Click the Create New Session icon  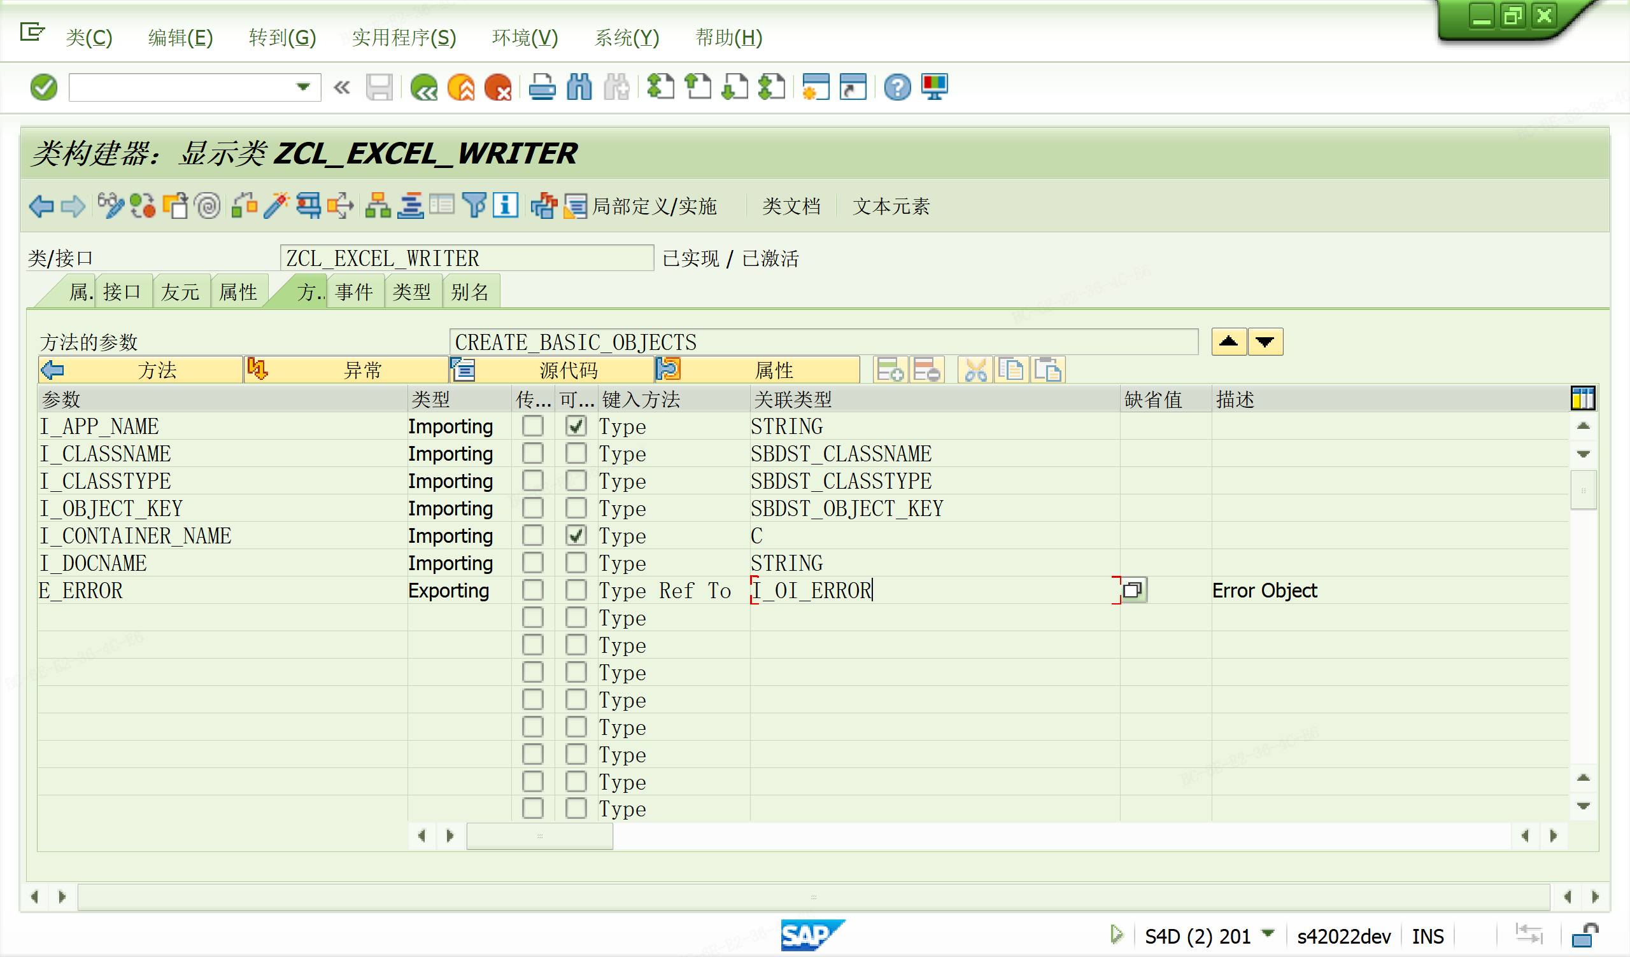[x=816, y=87]
